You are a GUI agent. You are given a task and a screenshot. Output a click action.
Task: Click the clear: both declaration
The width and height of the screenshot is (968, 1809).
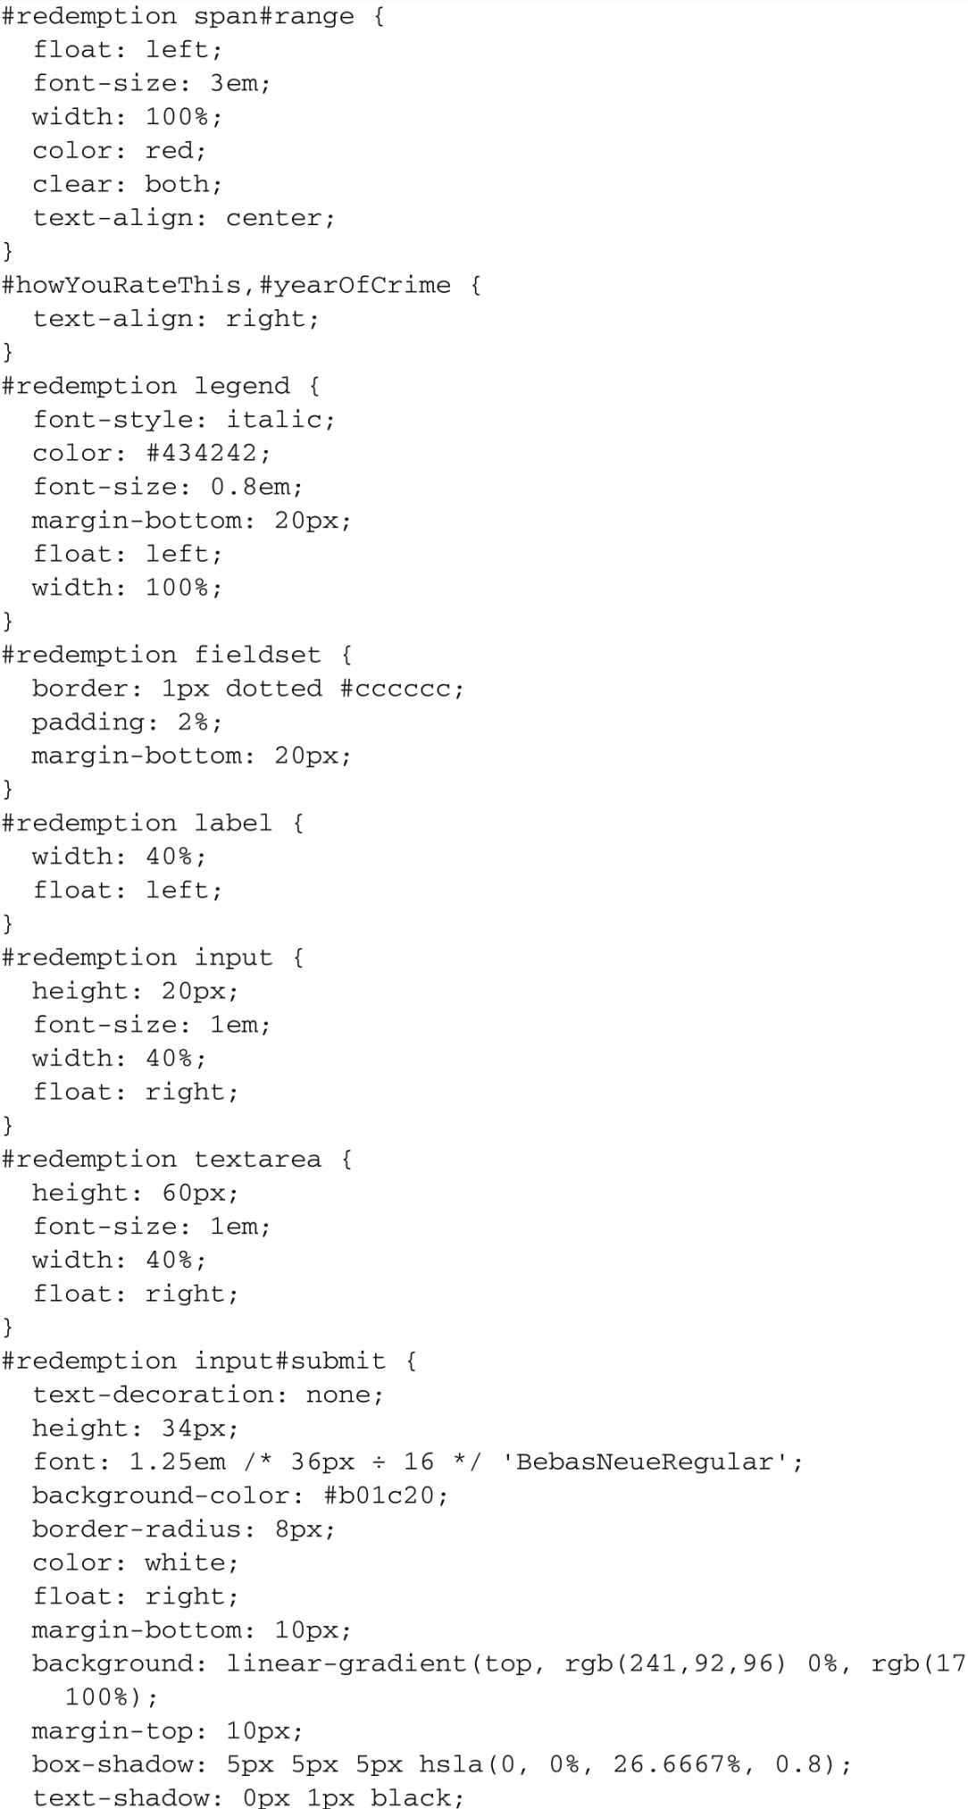(x=127, y=184)
